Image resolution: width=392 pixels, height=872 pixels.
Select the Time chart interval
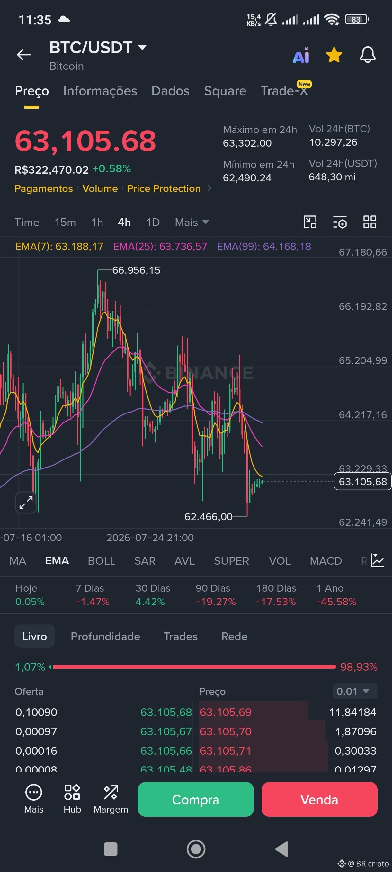[27, 223]
